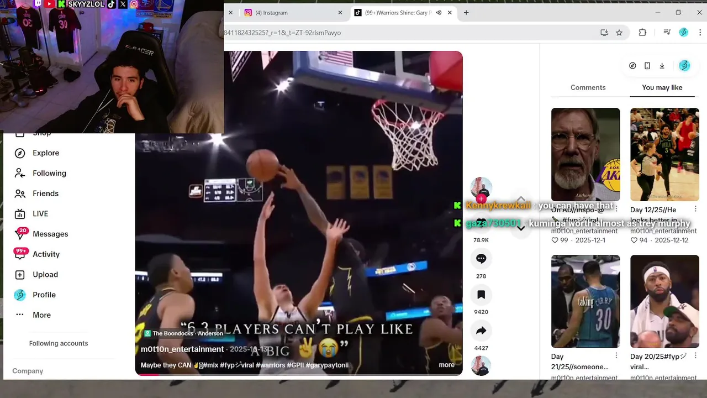Click the video player area
The height and width of the screenshot is (398, 707).
pyautogui.click(x=299, y=213)
